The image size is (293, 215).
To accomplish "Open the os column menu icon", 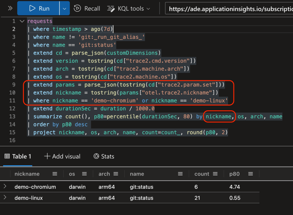I will 84,174.
